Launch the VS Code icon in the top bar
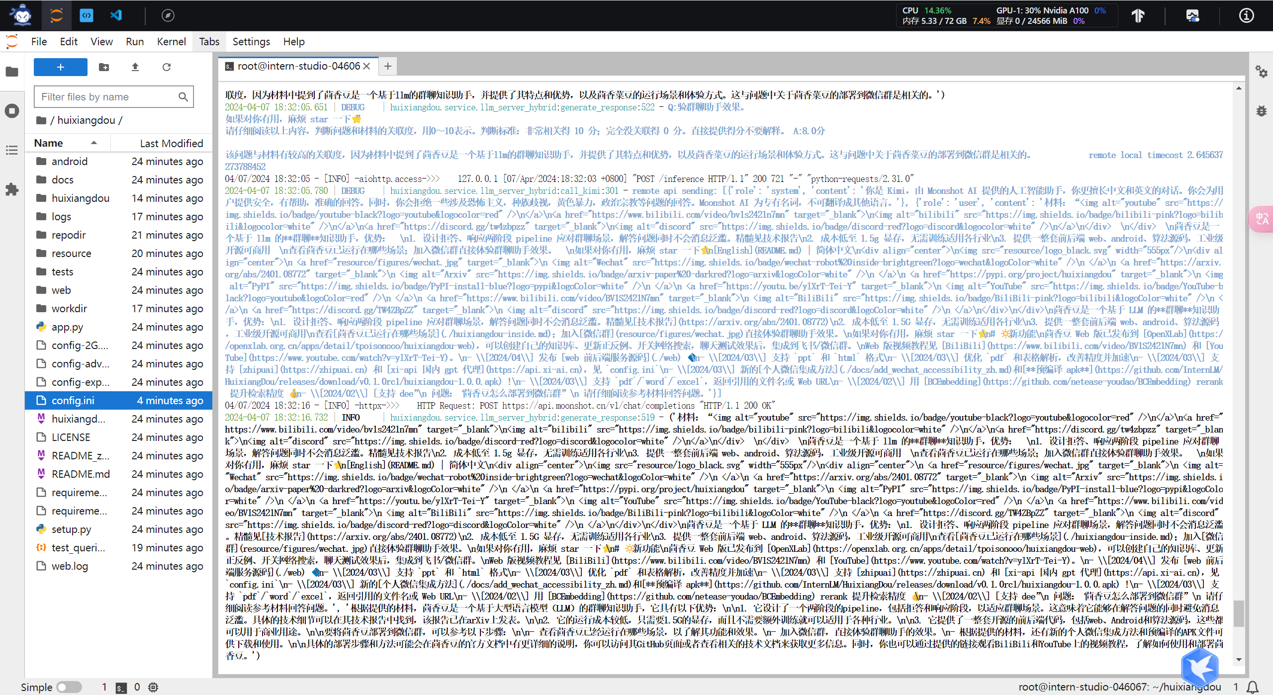The height and width of the screenshot is (695, 1273). [116, 15]
